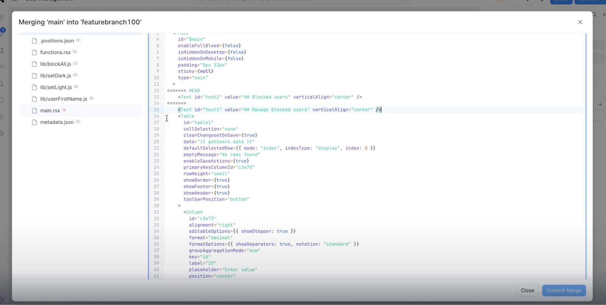The image size is (606, 305).
Task: Select lib/blockAll.js from the file list
Action: 56,64
